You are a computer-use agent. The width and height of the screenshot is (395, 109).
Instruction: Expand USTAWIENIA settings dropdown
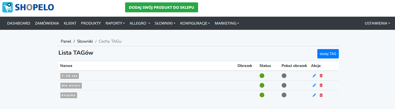pos(377,23)
